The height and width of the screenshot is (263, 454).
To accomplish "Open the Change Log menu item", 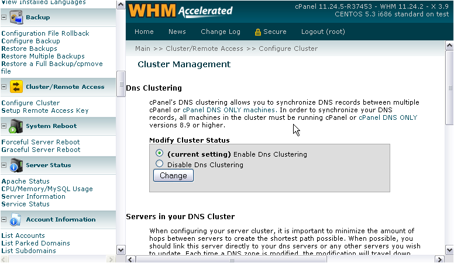I will [221, 32].
